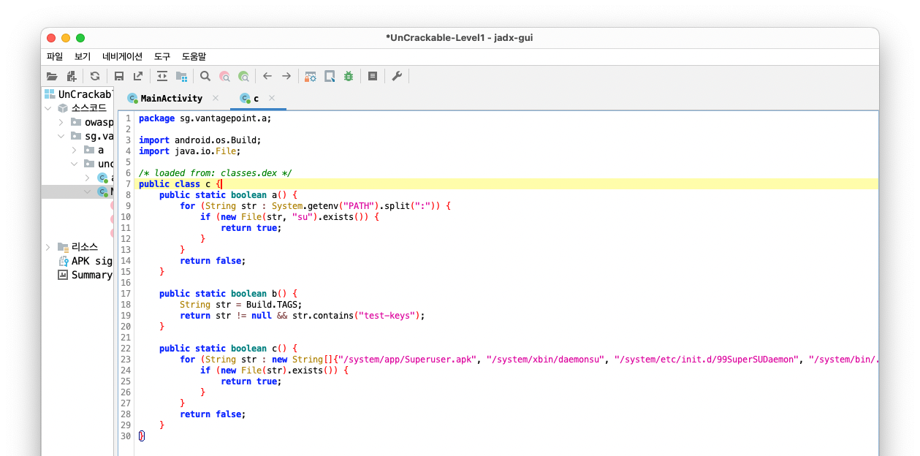Image resolution: width=920 pixels, height=456 pixels.
Task: Open the 보기 menu
Action: pos(83,56)
